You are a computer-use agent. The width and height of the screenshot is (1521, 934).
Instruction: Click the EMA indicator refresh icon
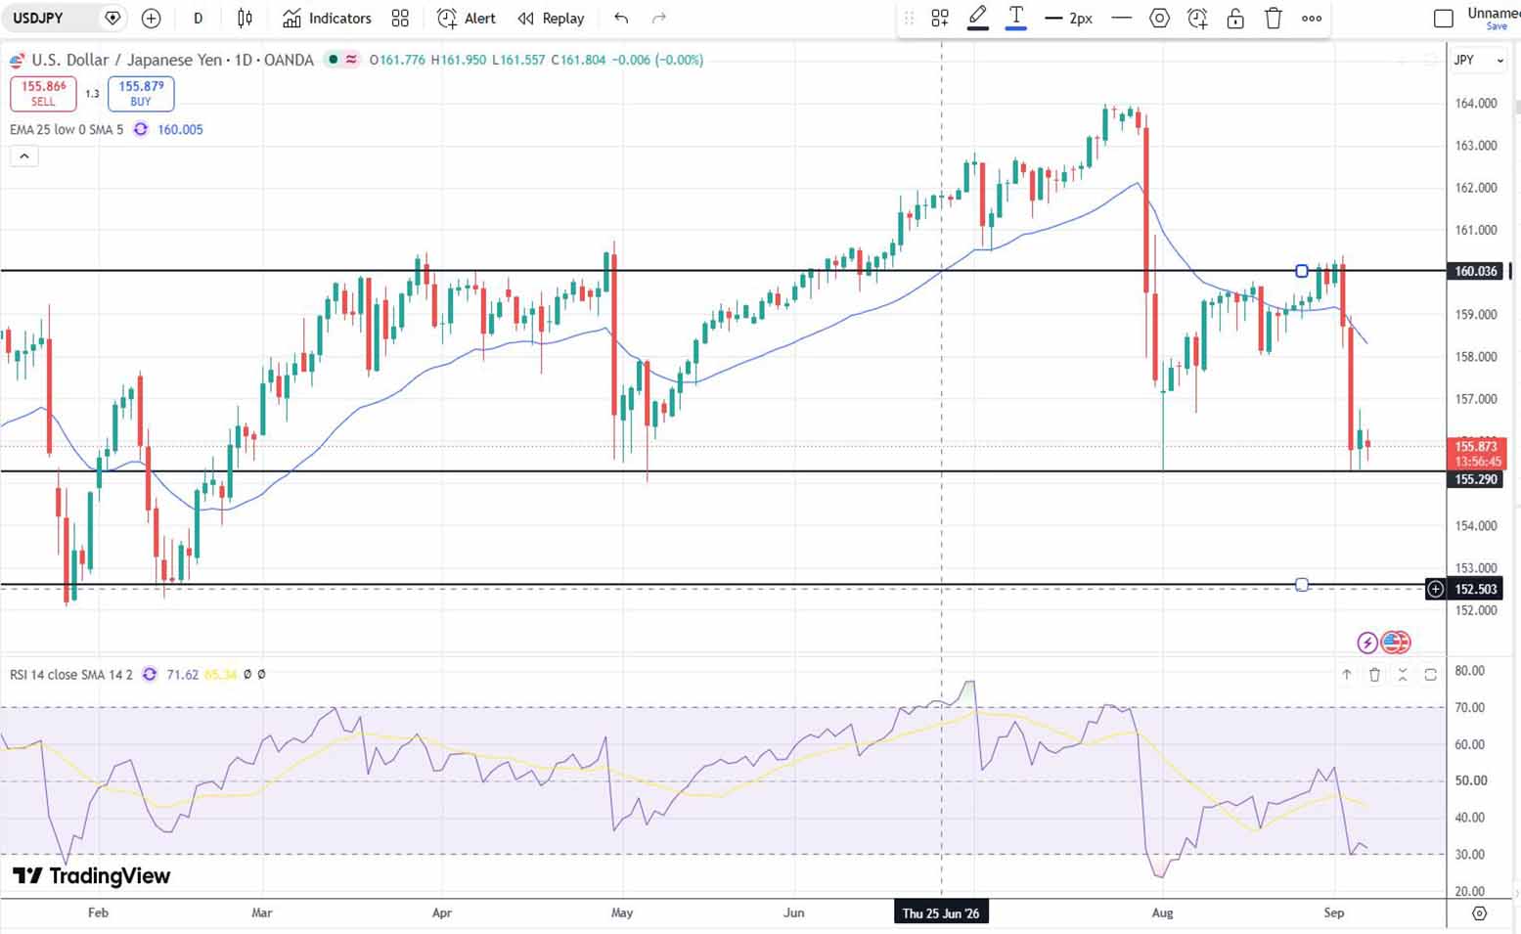(x=141, y=129)
